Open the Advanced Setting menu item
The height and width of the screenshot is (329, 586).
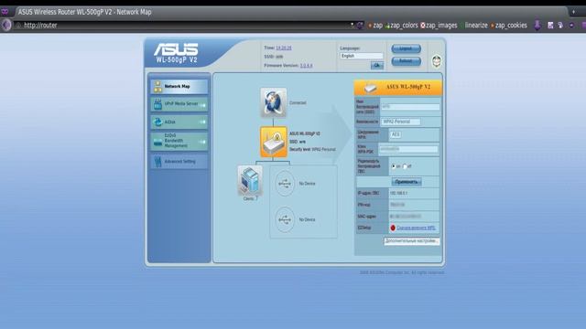[179, 161]
